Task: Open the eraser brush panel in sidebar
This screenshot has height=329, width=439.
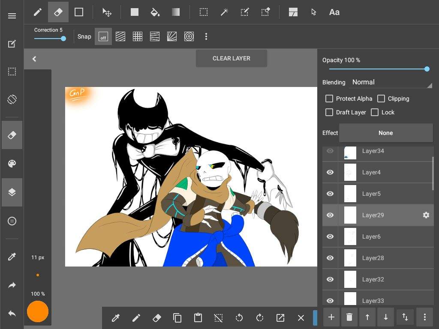Action: coord(12,135)
